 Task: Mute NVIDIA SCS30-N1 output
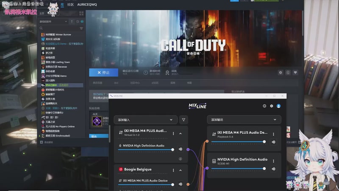(x=273, y=169)
